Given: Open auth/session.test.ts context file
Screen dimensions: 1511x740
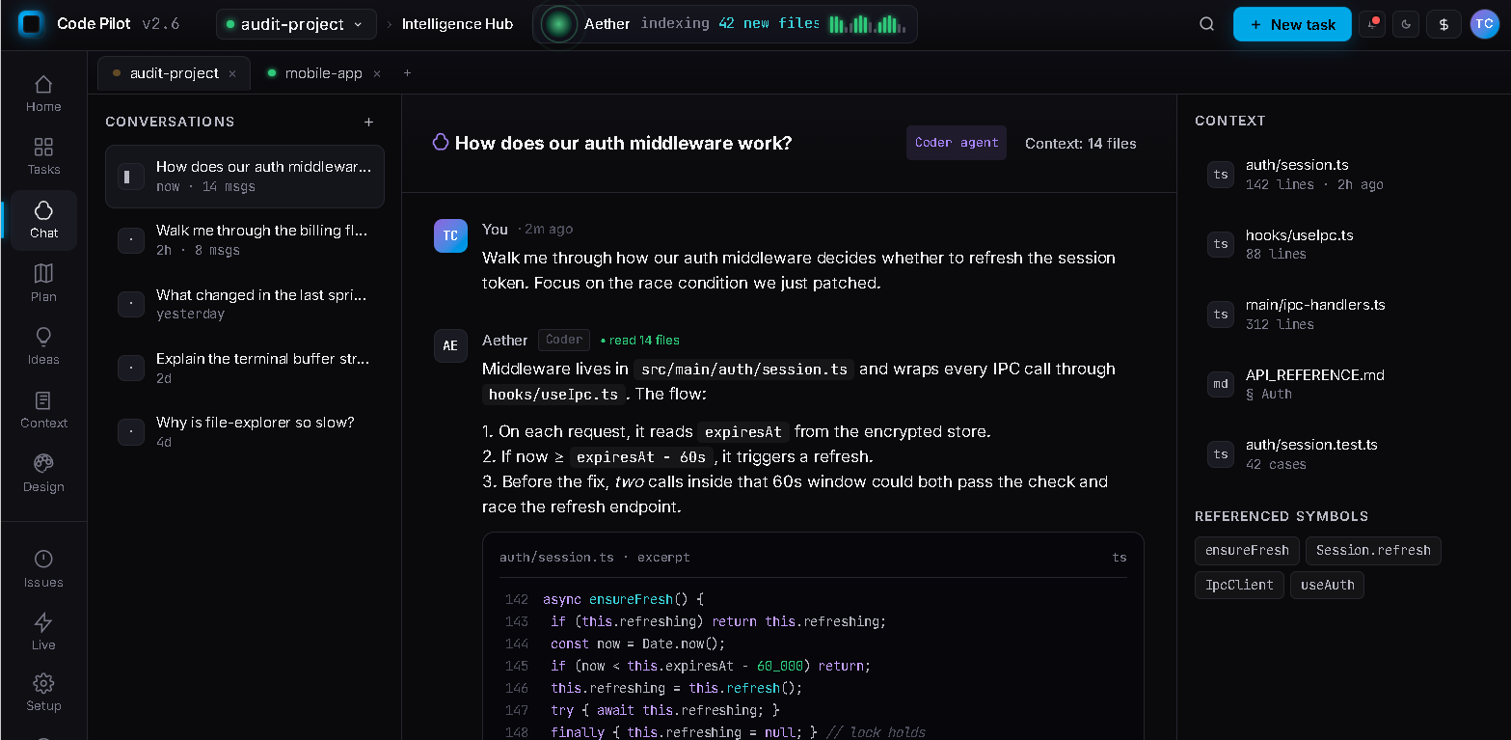Looking at the screenshot, I should click(1342, 454).
